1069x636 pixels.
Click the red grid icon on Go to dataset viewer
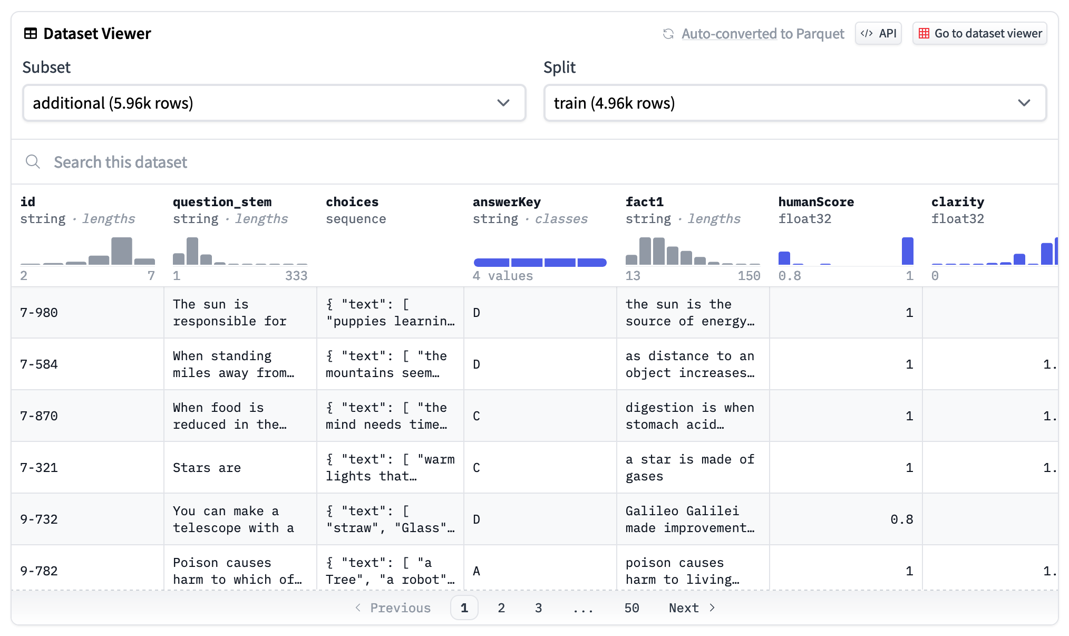tap(924, 33)
